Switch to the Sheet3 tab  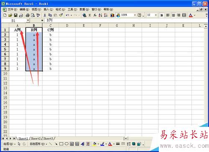(48, 139)
